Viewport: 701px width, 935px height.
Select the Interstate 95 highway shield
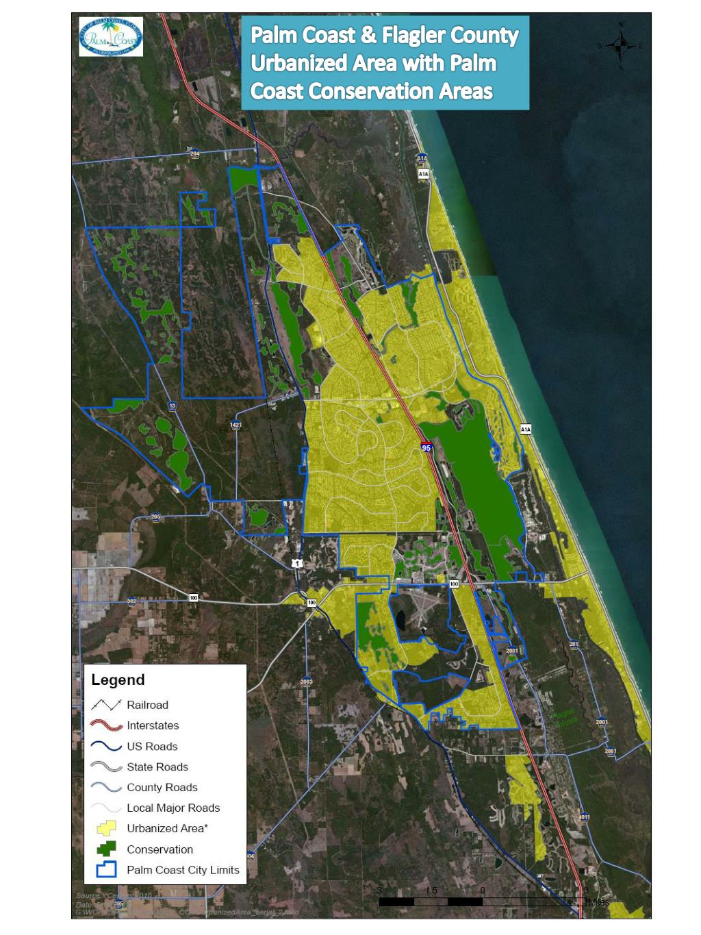[x=426, y=447]
